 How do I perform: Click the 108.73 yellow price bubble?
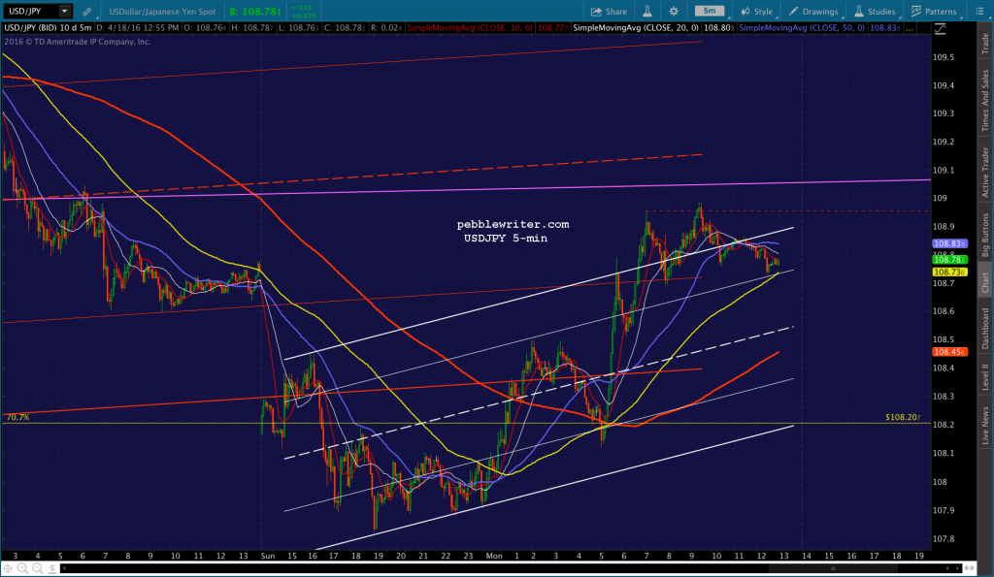[x=949, y=272]
